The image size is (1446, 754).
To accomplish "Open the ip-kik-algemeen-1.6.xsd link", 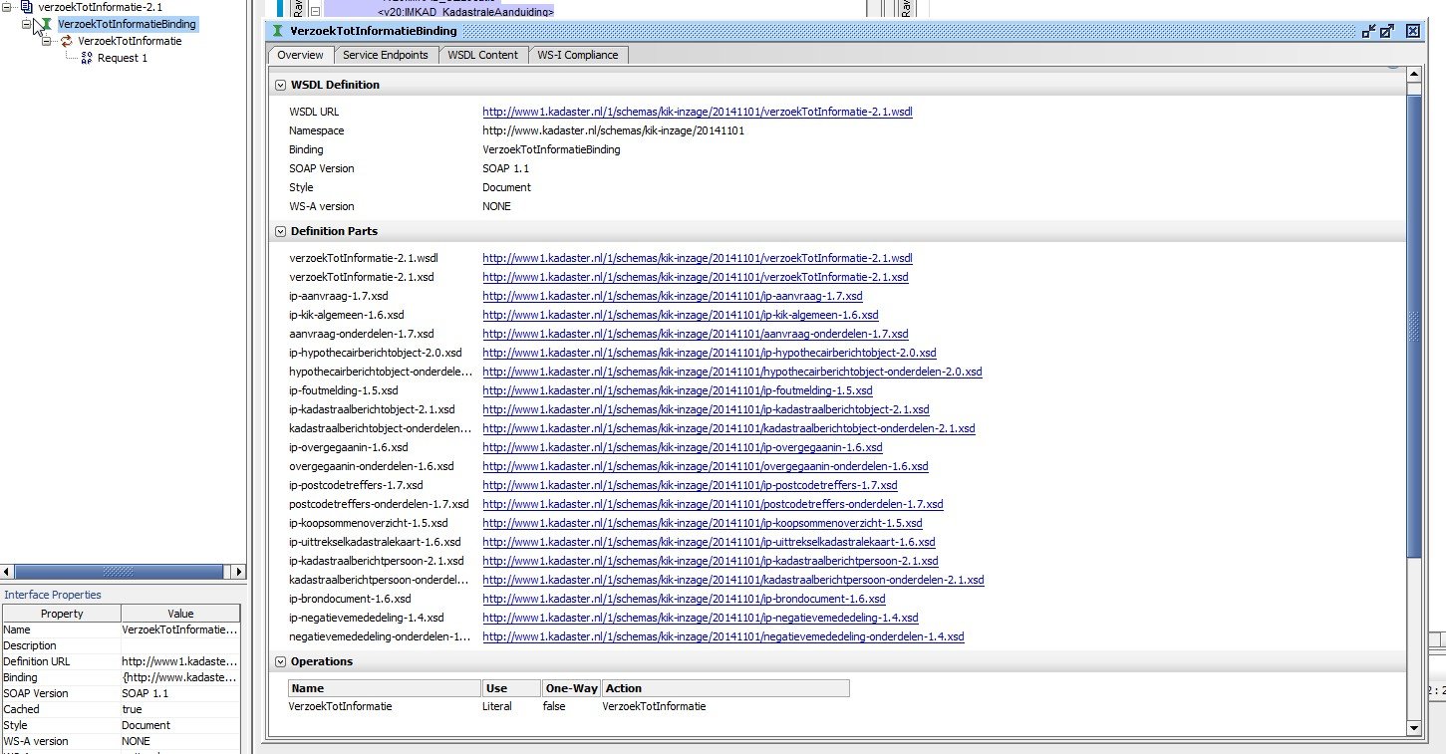I will pos(681,315).
